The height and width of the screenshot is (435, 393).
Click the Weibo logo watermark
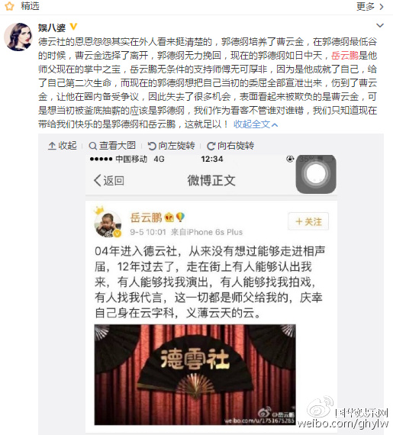(x=321, y=407)
